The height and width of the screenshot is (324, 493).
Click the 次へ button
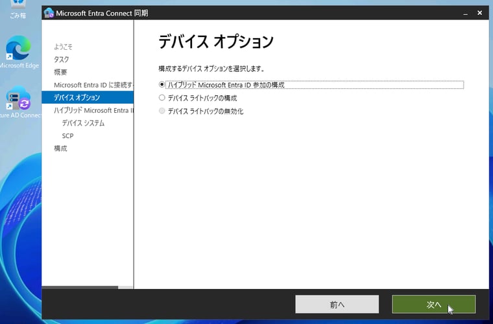coord(433,304)
